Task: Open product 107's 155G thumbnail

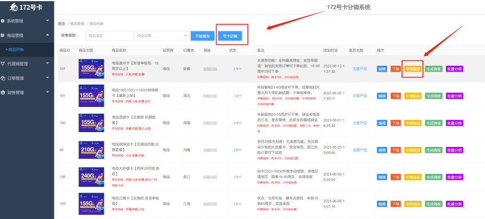Action: click(91, 69)
